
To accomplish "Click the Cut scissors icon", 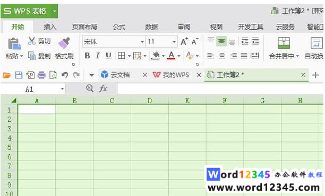I will [32, 41].
